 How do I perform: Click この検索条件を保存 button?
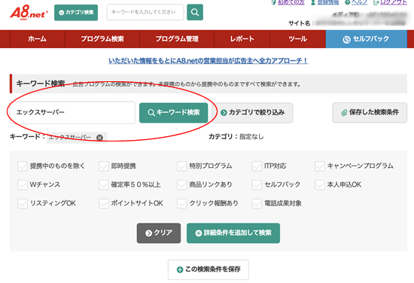coord(209,269)
